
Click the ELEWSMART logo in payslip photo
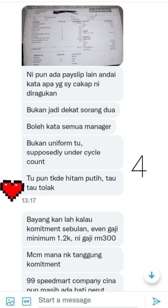[x=100, y=11]
